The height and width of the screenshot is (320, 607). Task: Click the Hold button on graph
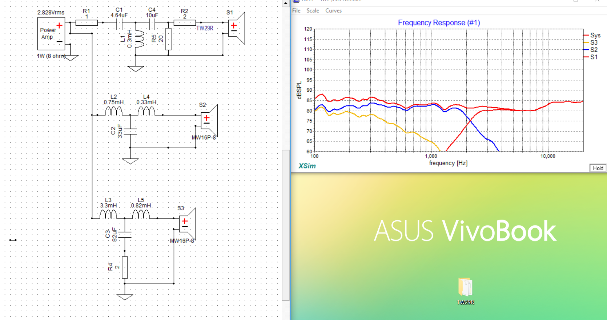[598, 168]
